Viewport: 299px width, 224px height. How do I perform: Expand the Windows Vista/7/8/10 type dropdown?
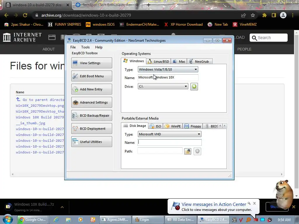click(168, 69)
